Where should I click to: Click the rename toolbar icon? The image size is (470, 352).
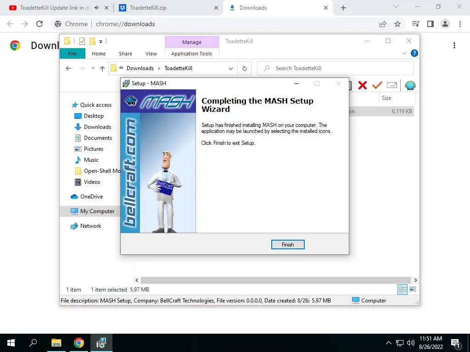pos(392,85)
